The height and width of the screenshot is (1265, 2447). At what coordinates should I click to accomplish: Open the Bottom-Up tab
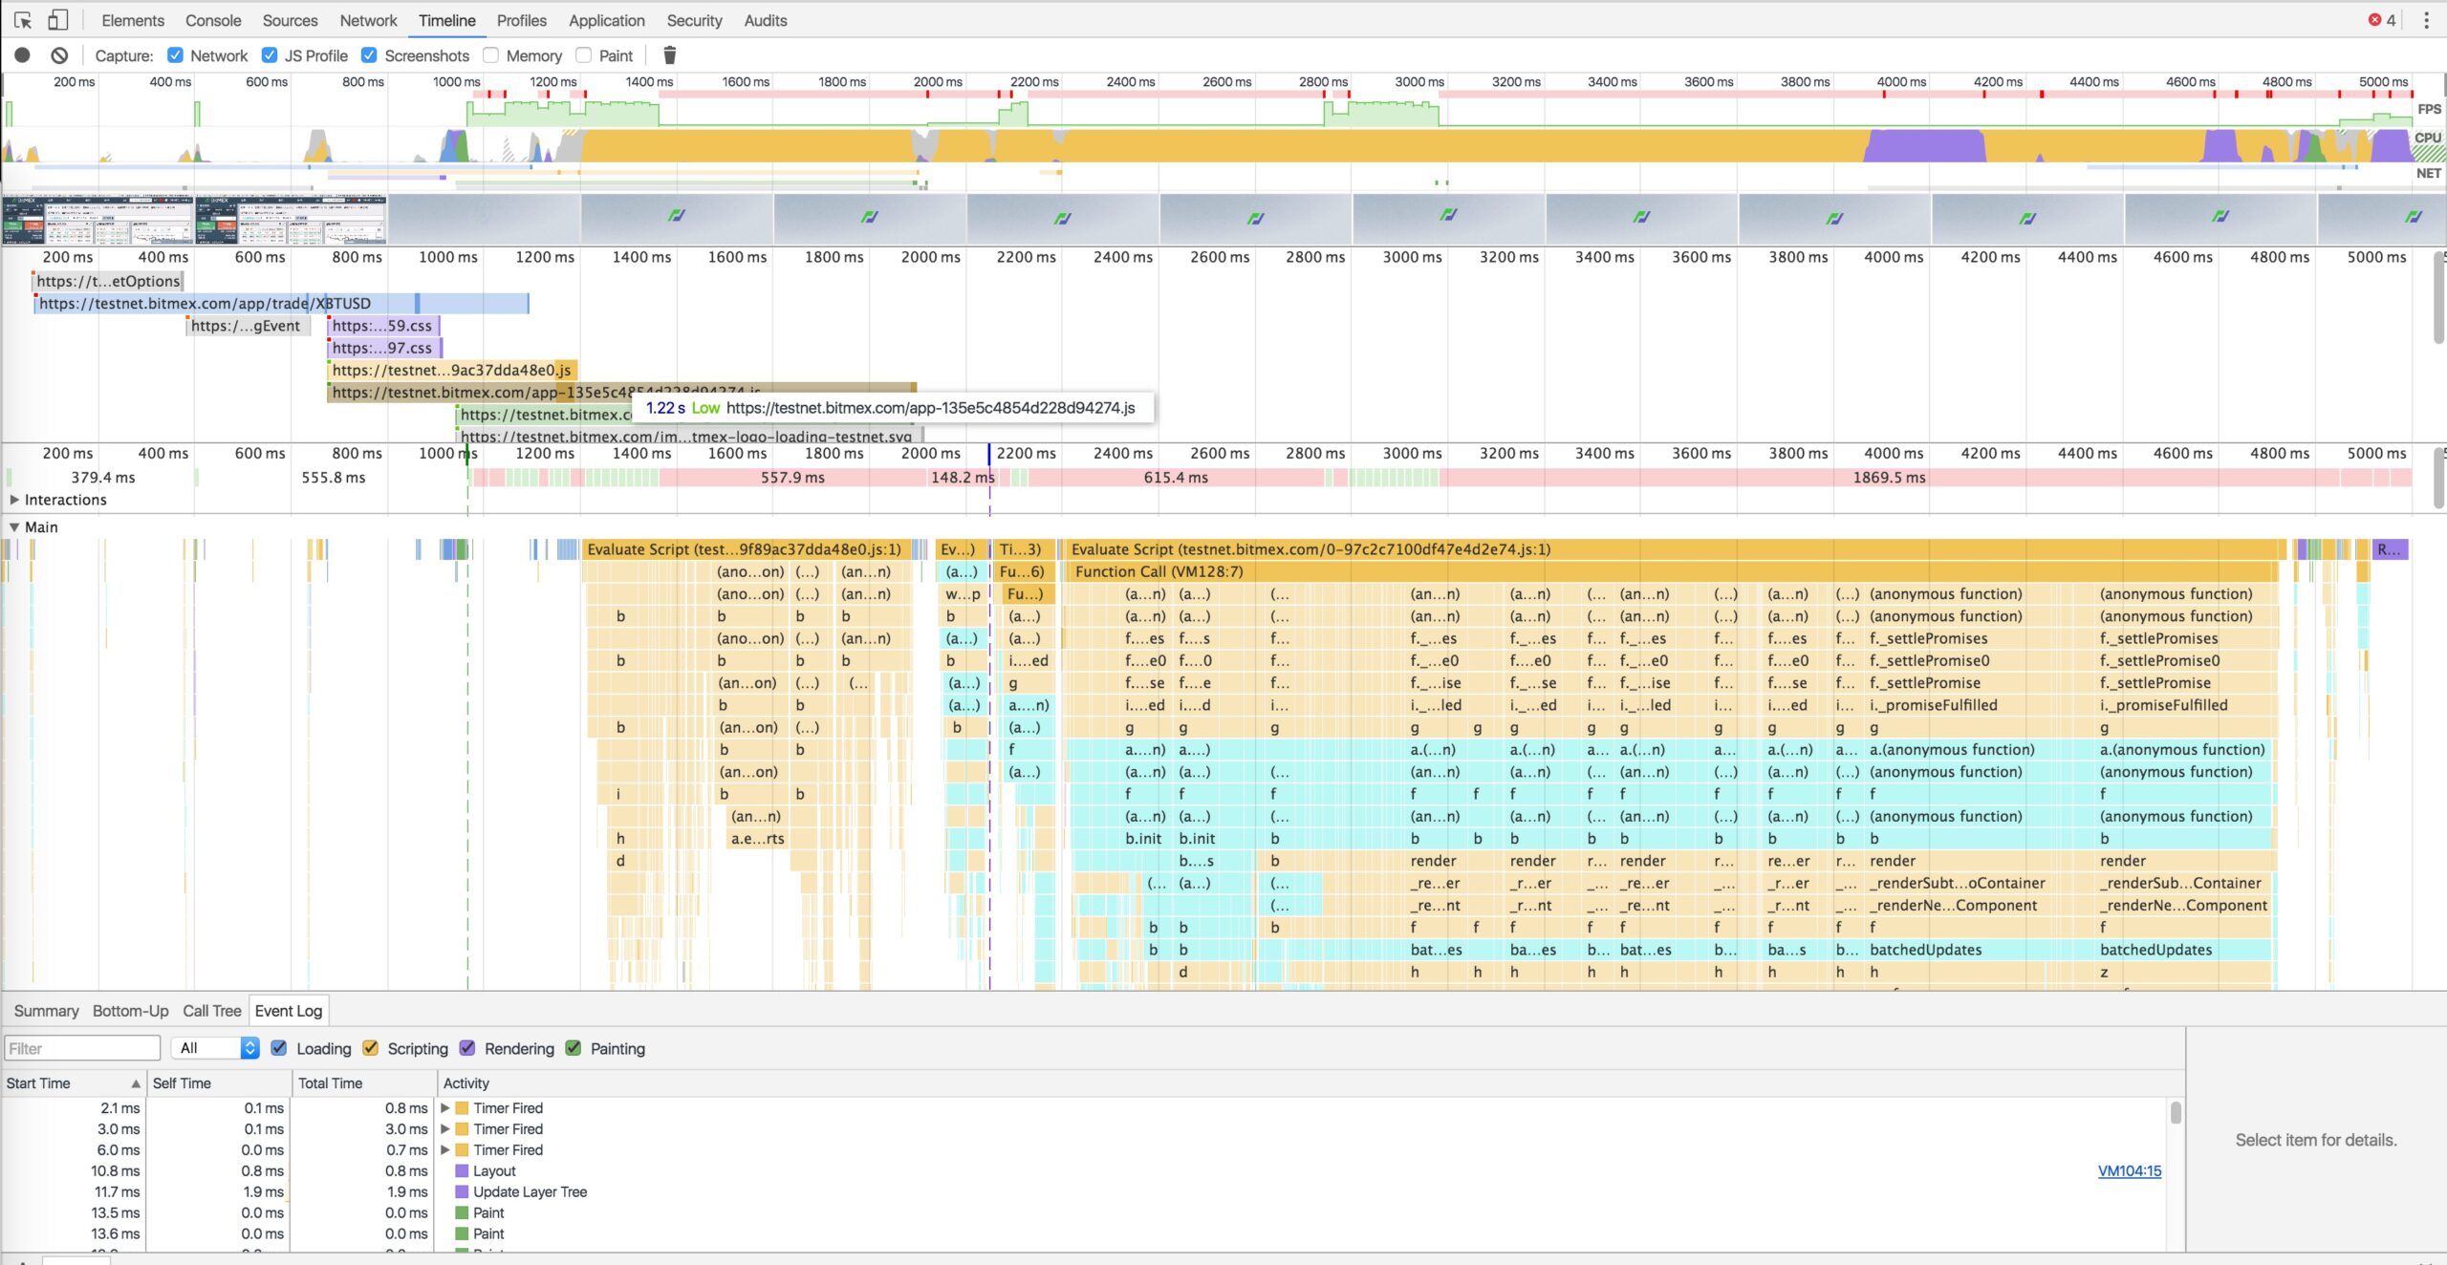(x=130, y=1011)
